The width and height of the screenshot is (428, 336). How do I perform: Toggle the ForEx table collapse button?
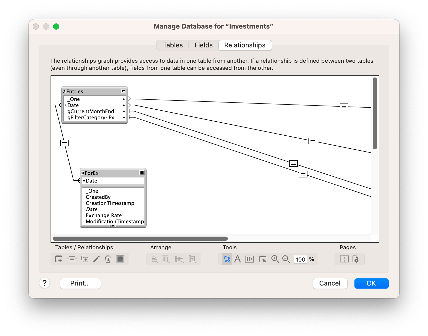[142, 173]
